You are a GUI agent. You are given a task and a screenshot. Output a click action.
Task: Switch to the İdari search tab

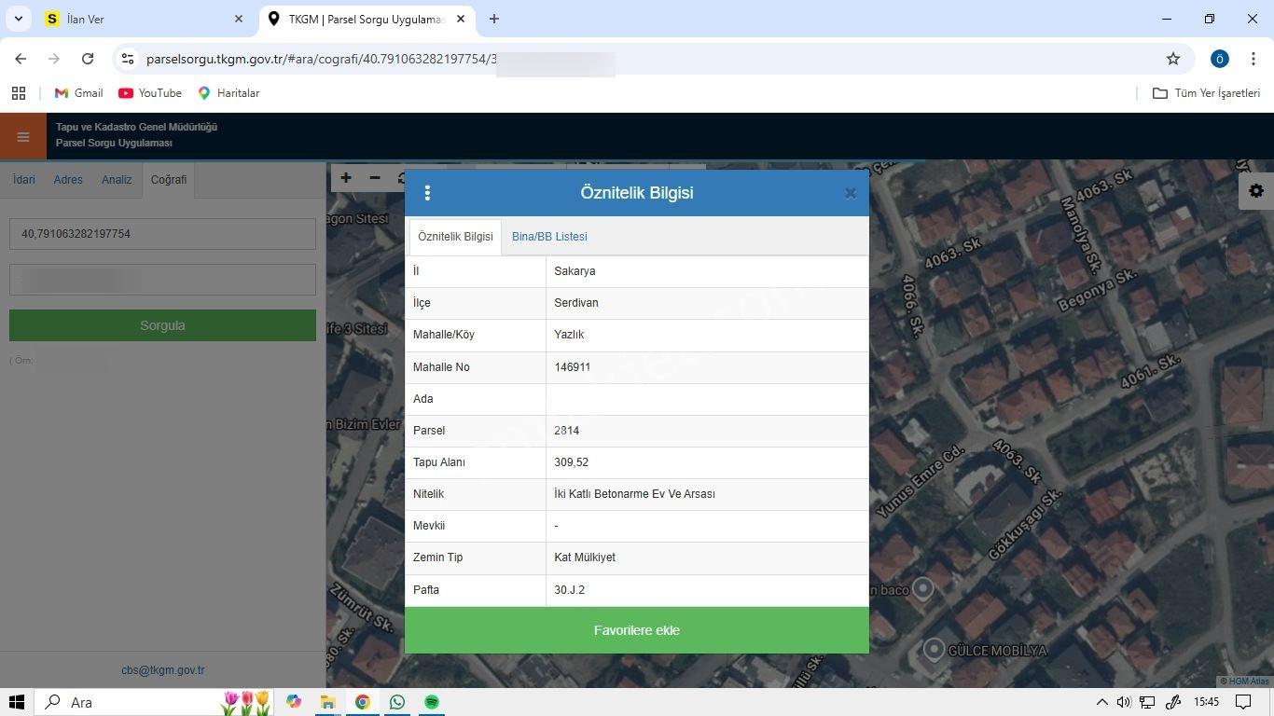(24, 180)
